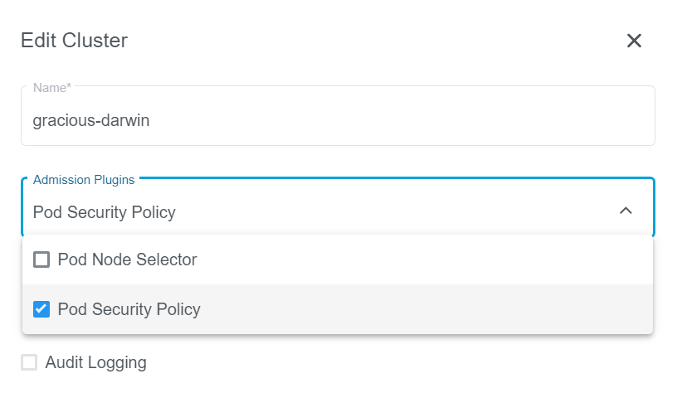The width and height of the screenshot is (677, 393).
Task: Click the Admission Plugins field label
Action: [x=84, y=179]
